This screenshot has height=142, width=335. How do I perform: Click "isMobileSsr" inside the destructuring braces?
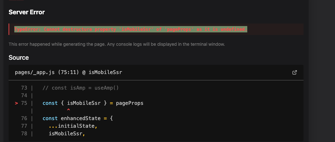click(x=84, y=103)
